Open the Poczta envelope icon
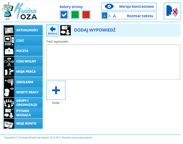 [9, 51]
